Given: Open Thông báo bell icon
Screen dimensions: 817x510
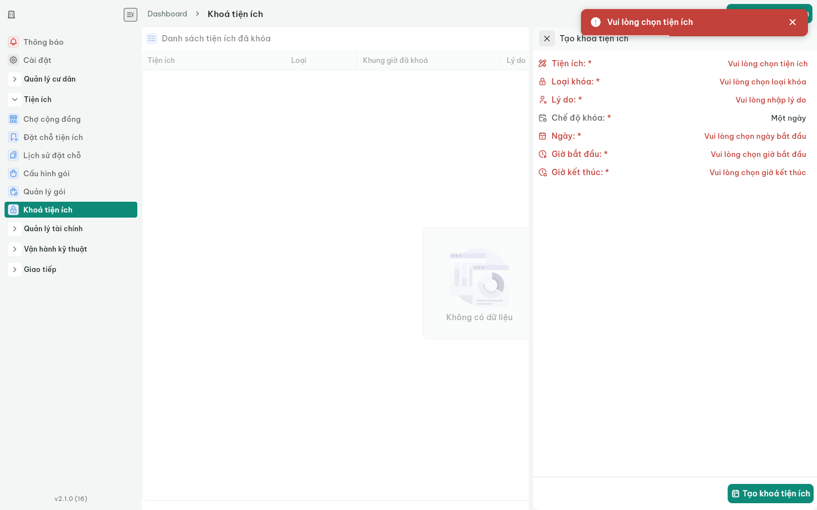Looking at the screenshot, I should (14, 42).
